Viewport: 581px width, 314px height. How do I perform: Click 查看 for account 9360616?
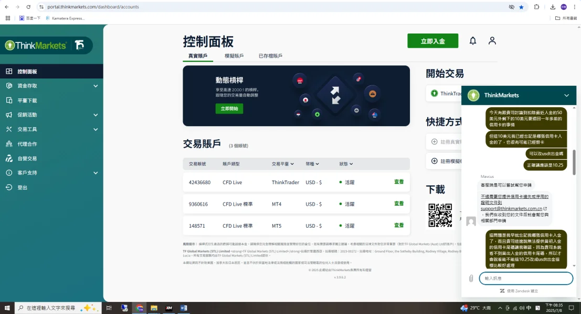[399, 204]
